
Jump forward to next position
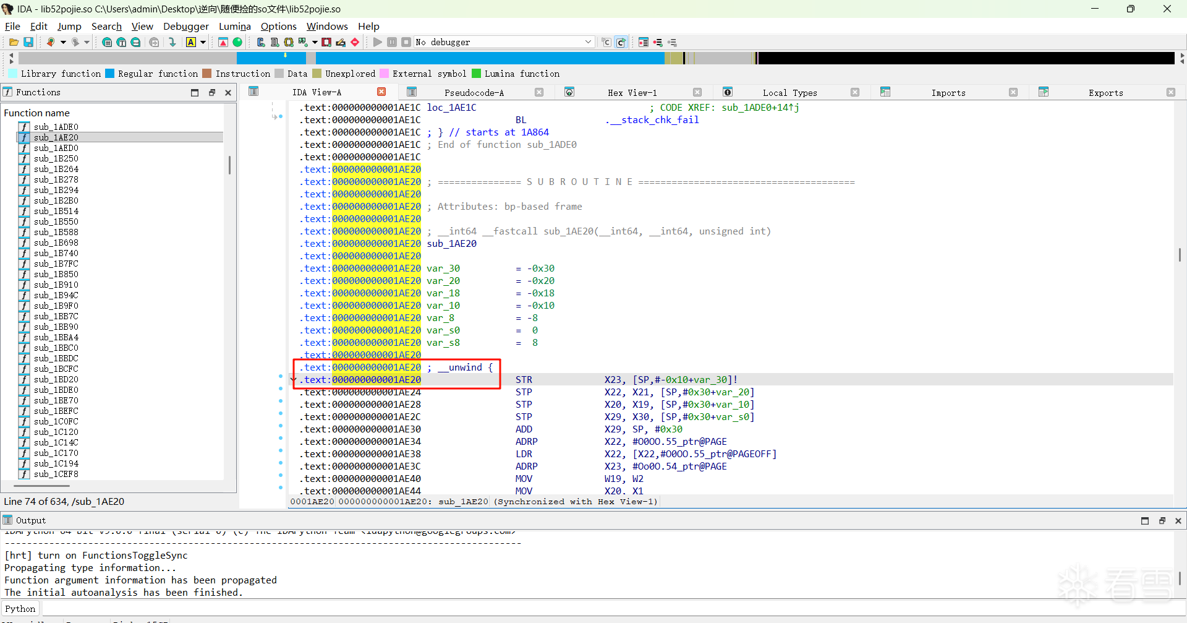click(x=75, y=42)
